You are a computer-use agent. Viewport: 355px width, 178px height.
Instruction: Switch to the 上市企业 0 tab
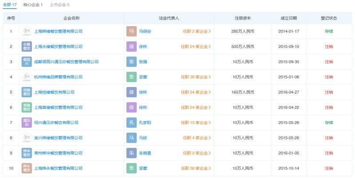59,4
